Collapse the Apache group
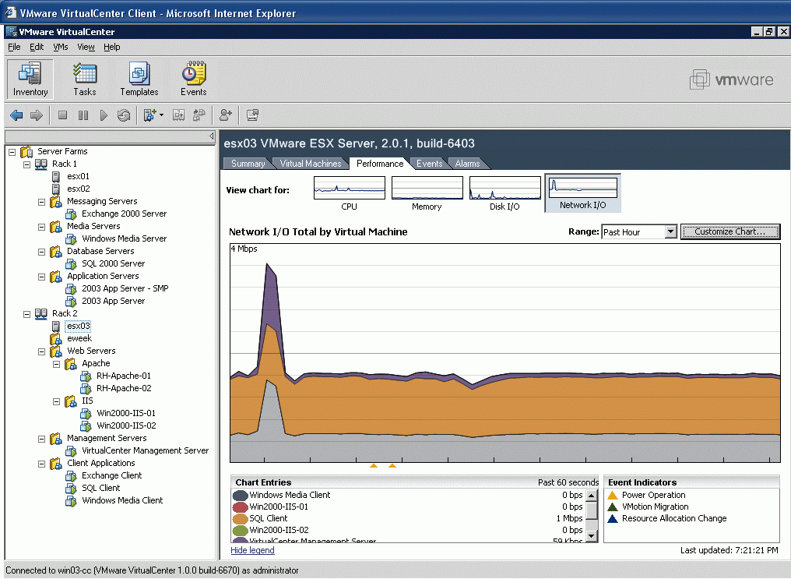The height and width of the screenshot is (579, 791). [57, 365]
